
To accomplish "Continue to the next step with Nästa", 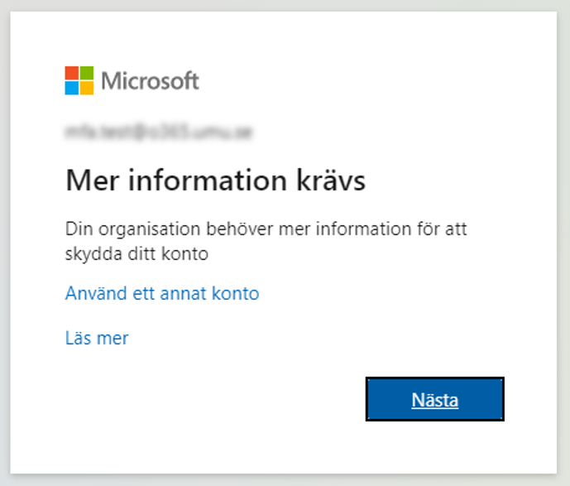I will tap(435, 399).
